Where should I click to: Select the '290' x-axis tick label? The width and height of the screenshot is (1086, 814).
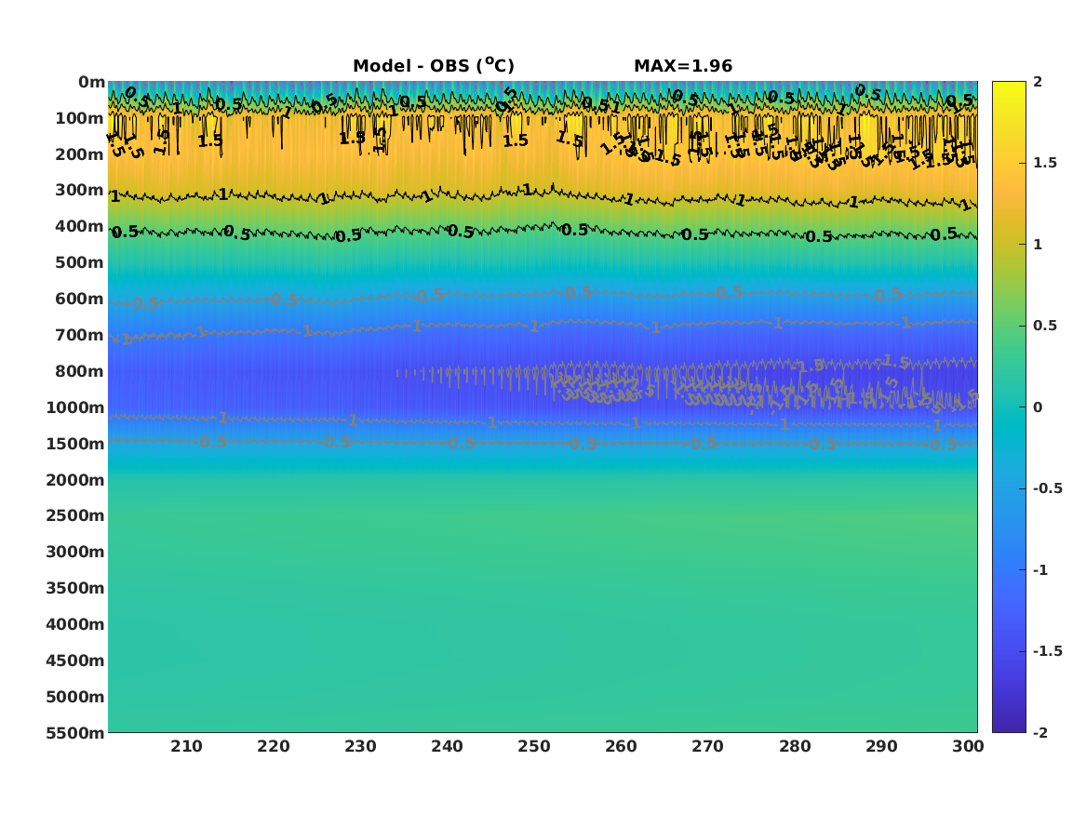tap(881, 746)
